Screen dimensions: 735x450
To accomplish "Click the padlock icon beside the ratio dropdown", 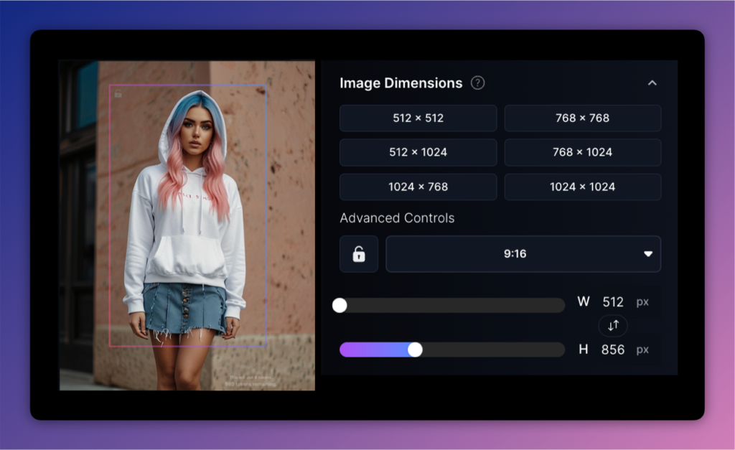I will pos(358,253).
